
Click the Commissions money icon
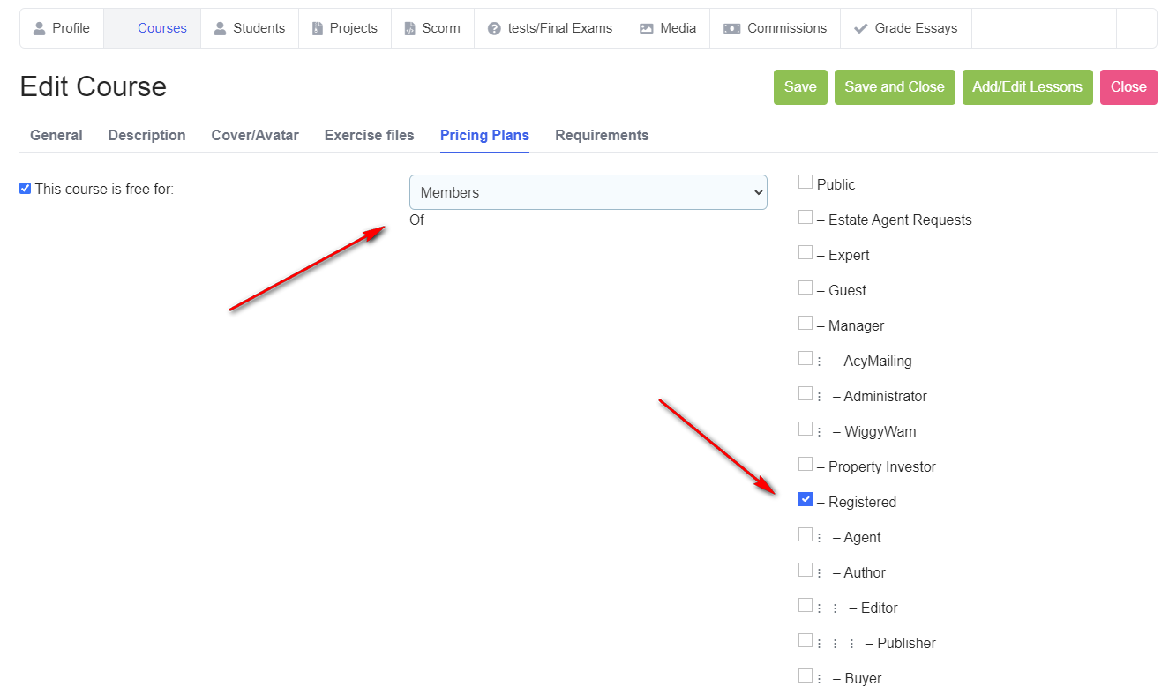point(731,28)
